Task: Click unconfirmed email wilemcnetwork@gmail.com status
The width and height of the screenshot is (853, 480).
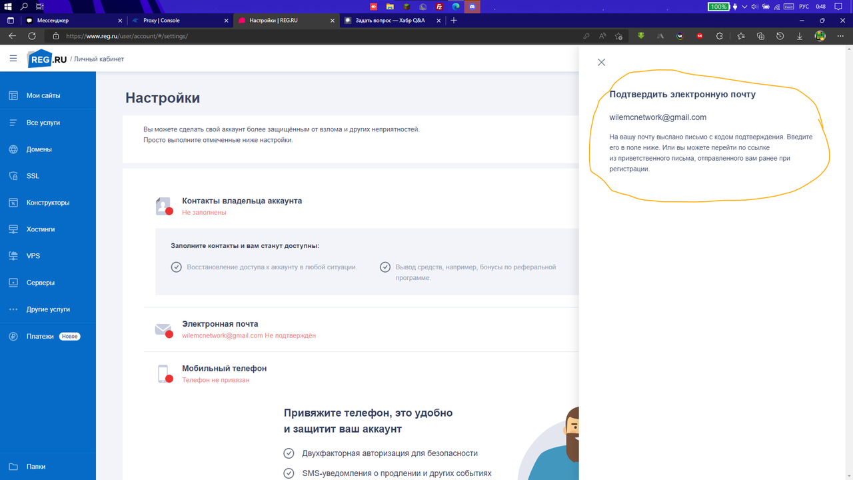Action: click(x=249, y=335)
